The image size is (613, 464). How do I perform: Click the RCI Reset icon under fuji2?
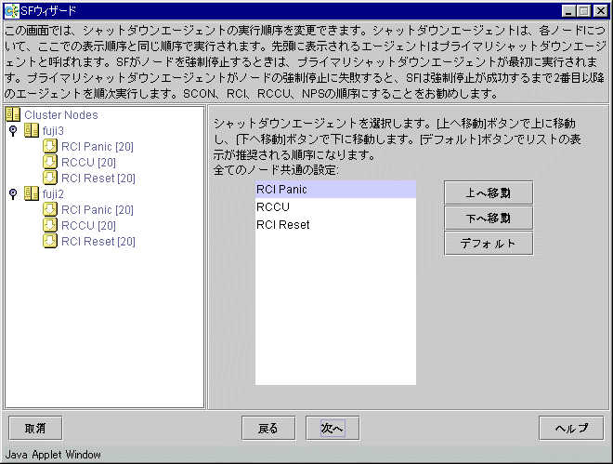coord(50,241)
